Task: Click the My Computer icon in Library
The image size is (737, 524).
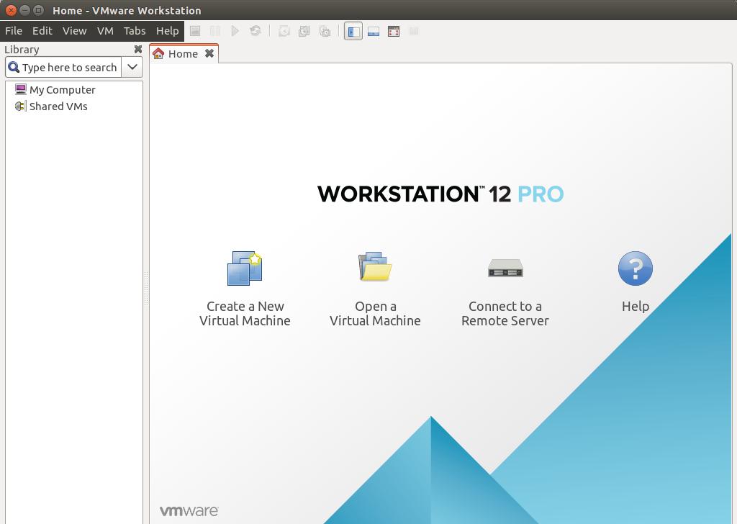Action: [x=21, y=89]
